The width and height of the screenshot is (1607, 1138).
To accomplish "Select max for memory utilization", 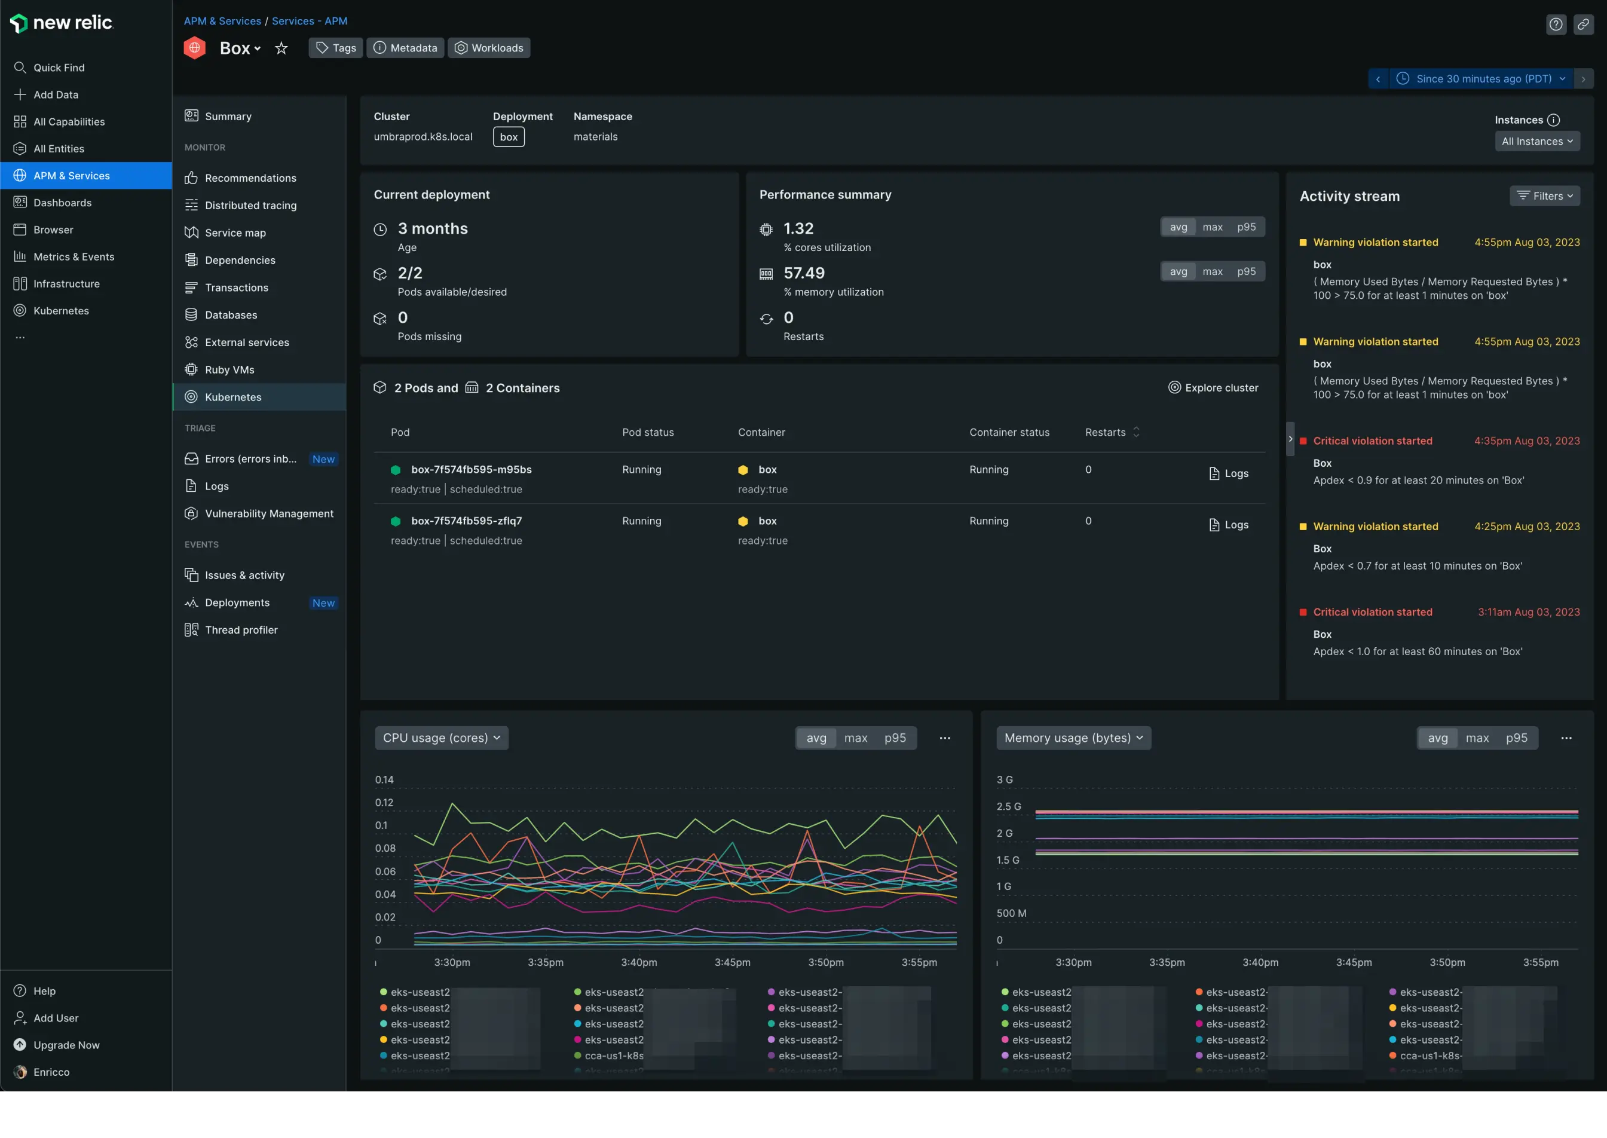I will 1212,272.
